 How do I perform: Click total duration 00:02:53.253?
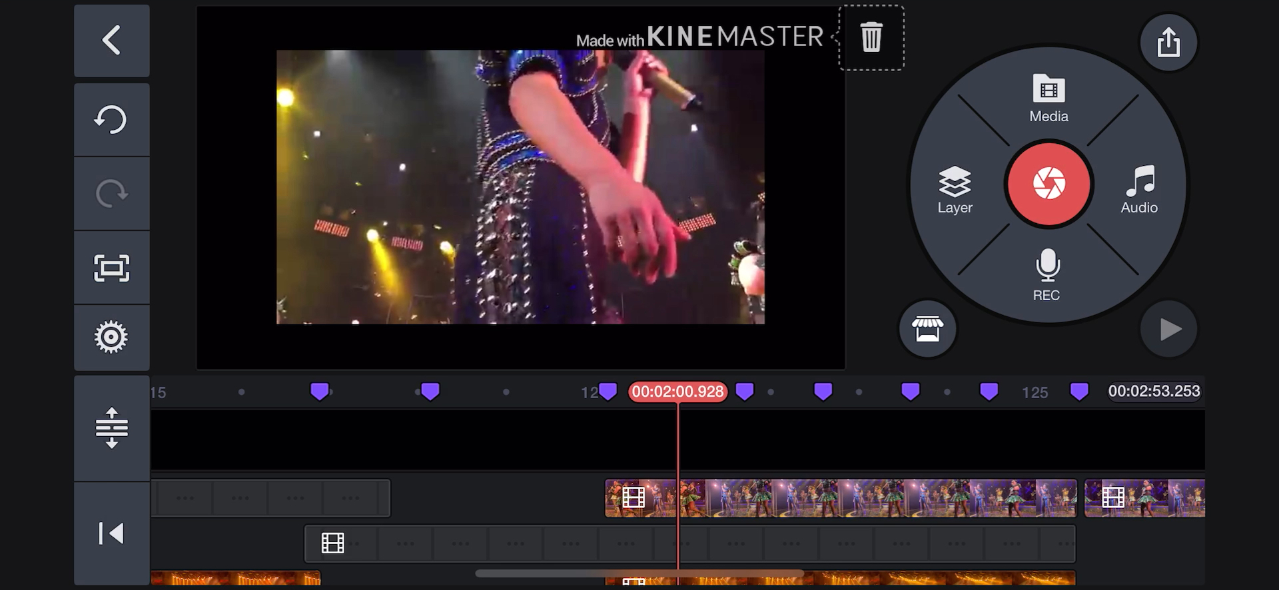(1154, 392)
